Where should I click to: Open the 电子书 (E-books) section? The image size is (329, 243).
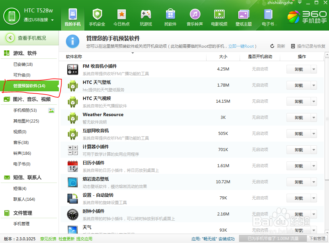point(268,17)
